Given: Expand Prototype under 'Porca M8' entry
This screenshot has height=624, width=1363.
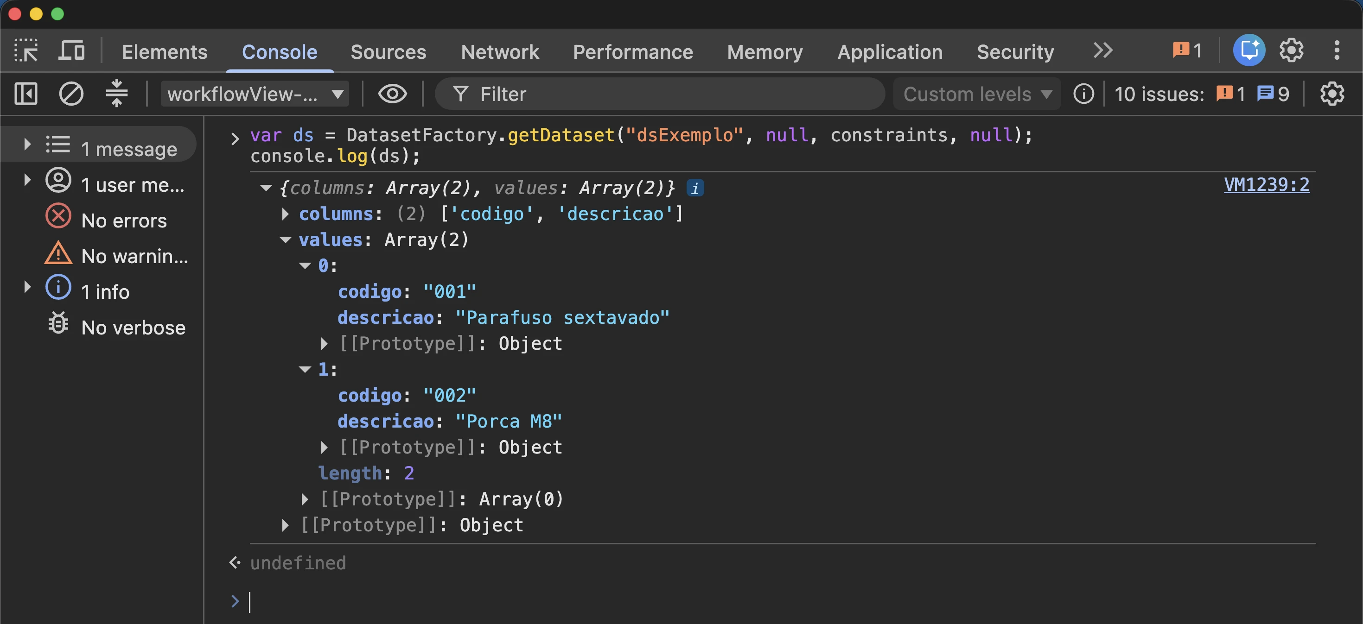Looking at the screenshot, I should (324, 448).
